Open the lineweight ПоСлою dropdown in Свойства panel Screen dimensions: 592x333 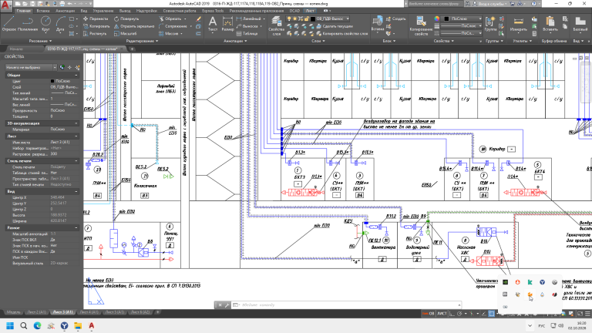point(461,25)
